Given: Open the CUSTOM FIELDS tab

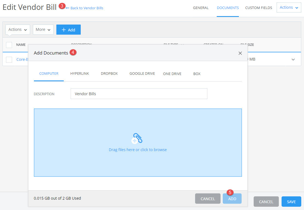Looking at the screenshot, I should [259, 8].
